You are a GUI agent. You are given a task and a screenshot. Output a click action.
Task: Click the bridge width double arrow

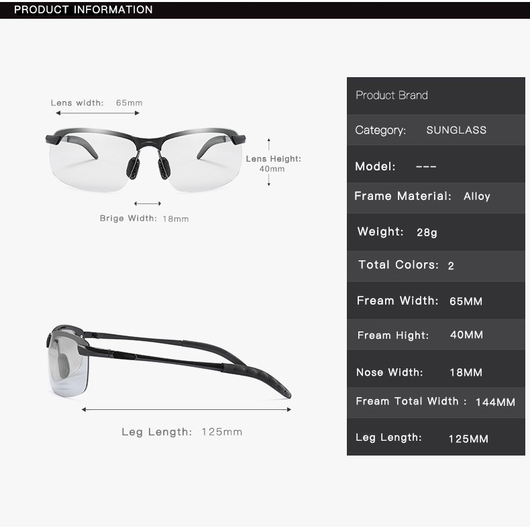coord(148,203)
